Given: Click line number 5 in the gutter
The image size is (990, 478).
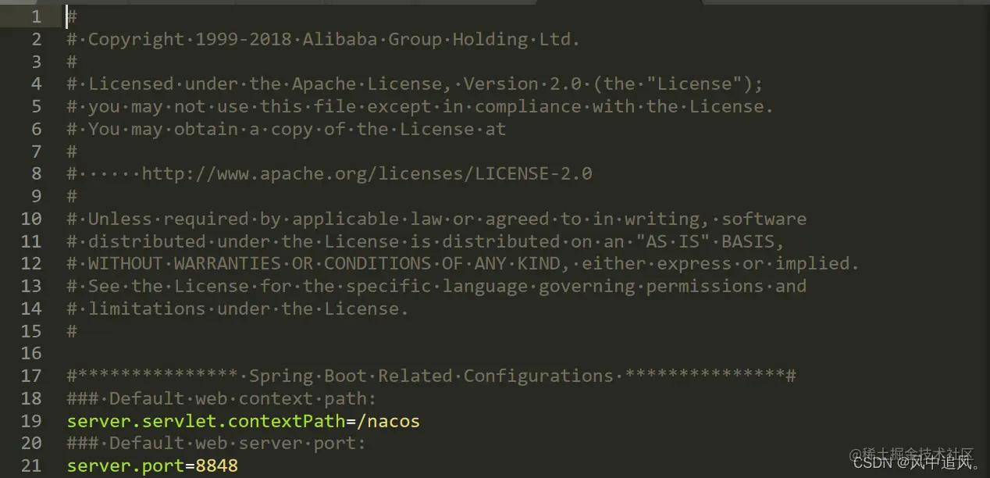Looking at the screenshot, I should [37, 106].
